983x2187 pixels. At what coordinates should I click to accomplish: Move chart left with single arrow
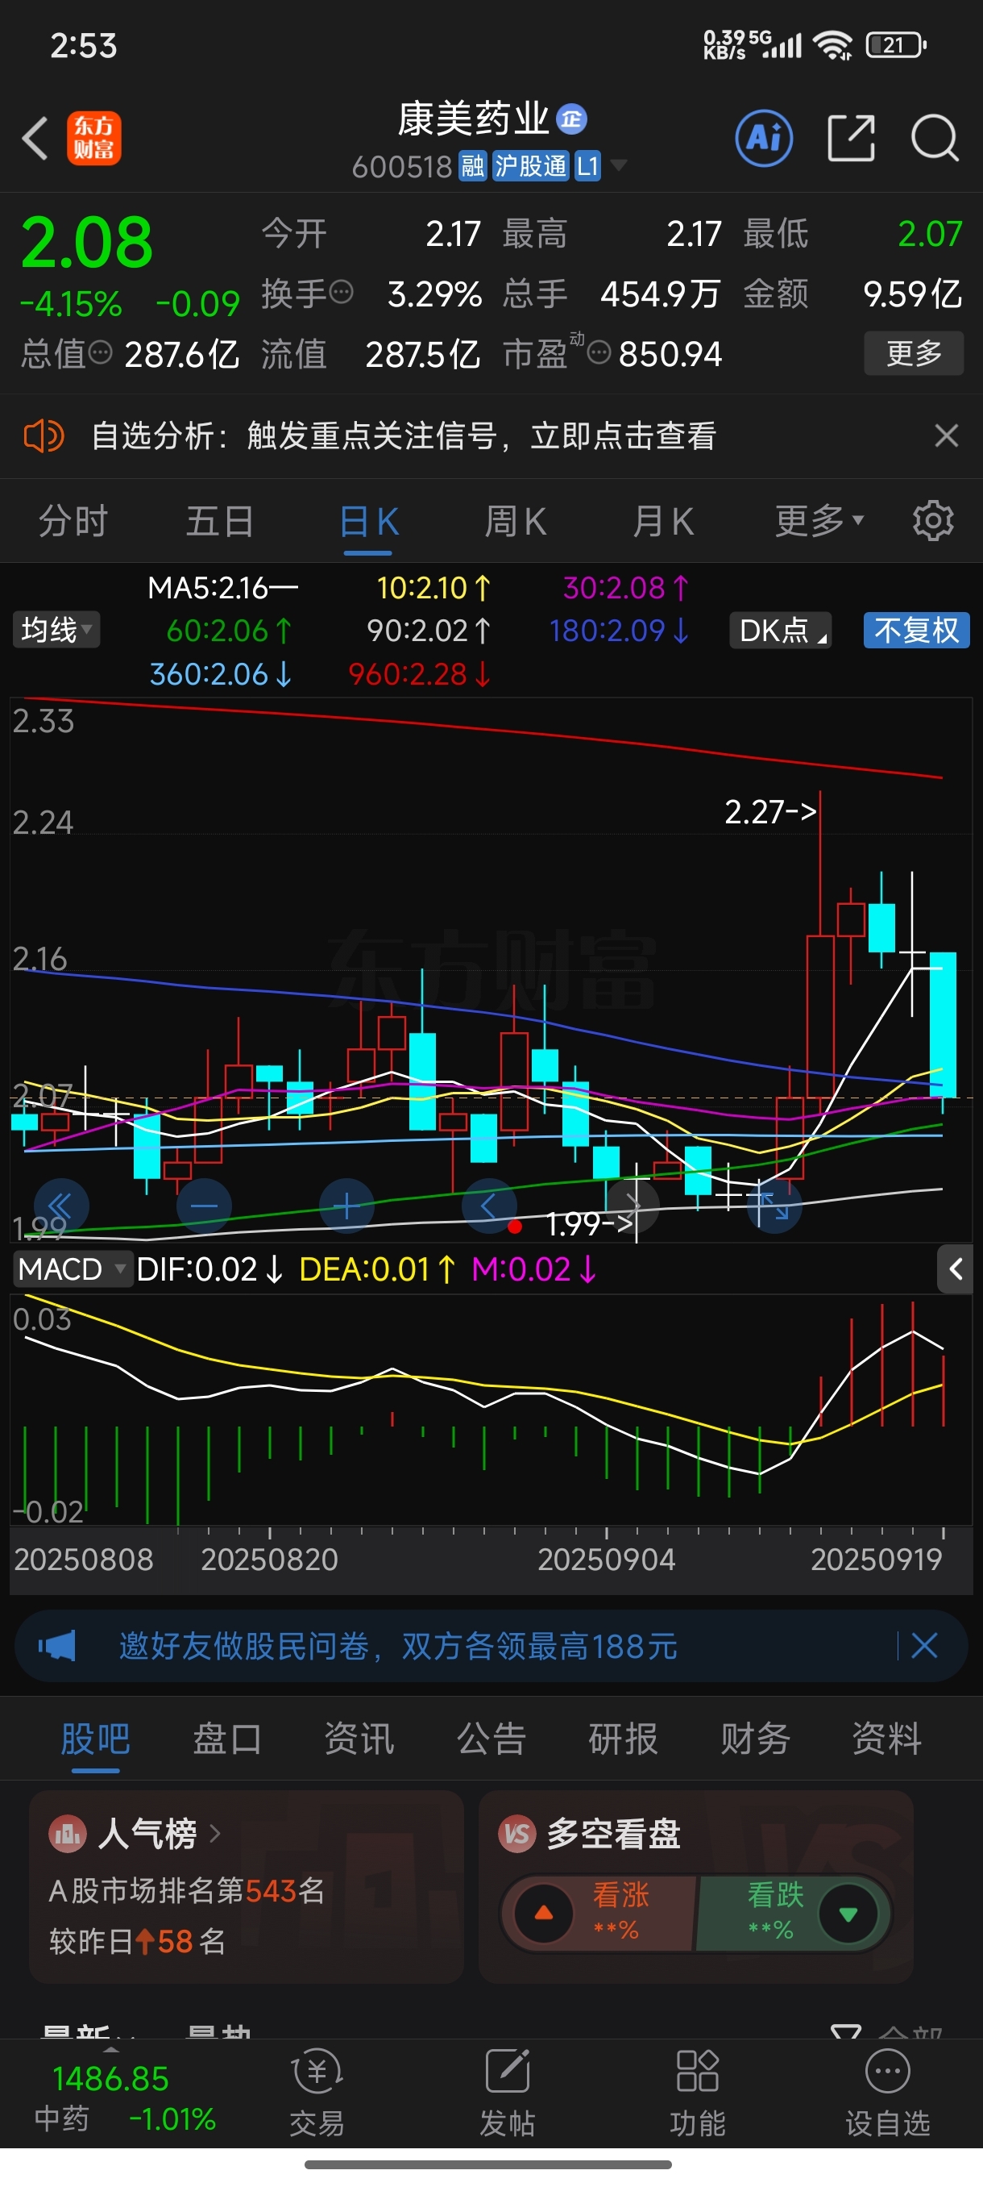(x=489, y=1206)
